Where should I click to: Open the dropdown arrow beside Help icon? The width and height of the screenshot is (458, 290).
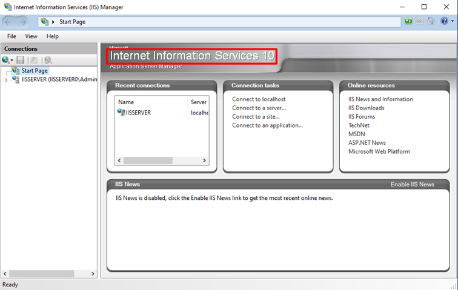pos(451,22)
